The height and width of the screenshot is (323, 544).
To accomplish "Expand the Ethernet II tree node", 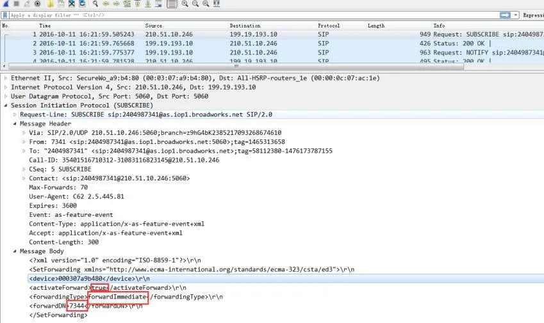I will point(6,77).
